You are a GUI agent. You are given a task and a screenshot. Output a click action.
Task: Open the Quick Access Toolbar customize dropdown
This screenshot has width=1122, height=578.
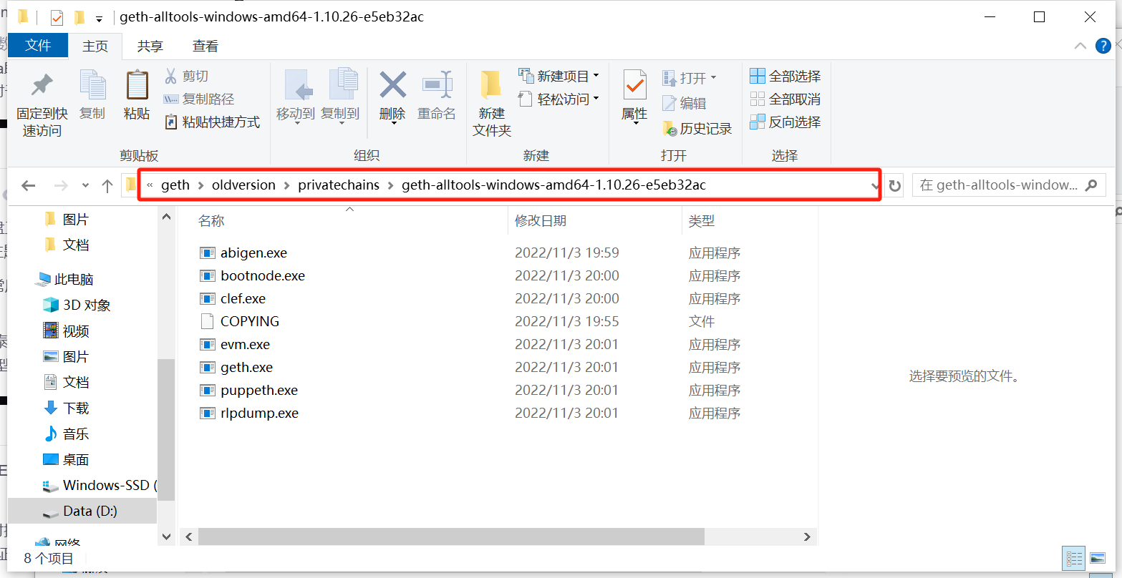(x=99, y=18)
